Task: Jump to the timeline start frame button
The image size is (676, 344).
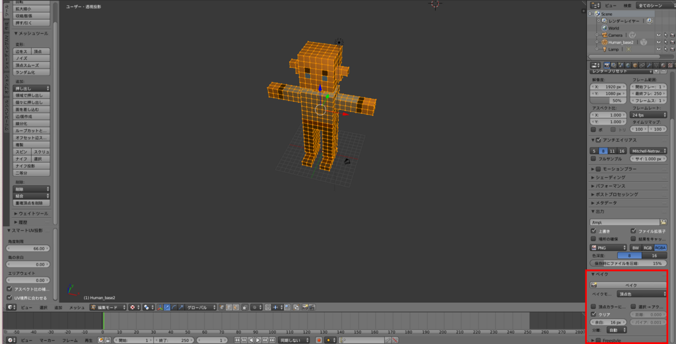Action: tap(237, 340)
